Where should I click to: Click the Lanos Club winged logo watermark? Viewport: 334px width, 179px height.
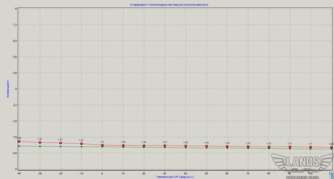[x=302, y=165]
